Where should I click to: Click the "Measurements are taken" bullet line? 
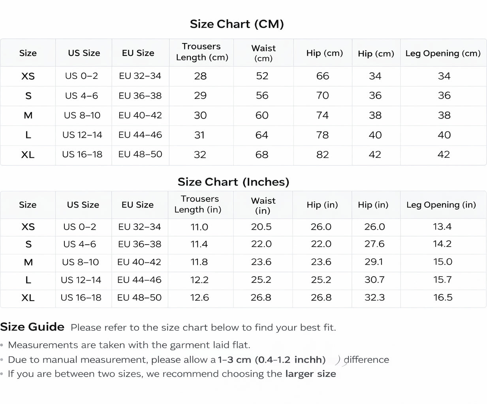[x=129, y=345]
